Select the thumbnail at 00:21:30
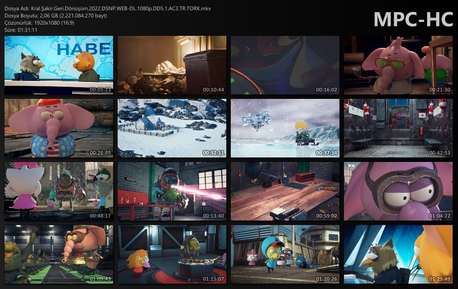 (x=398, y=65)
